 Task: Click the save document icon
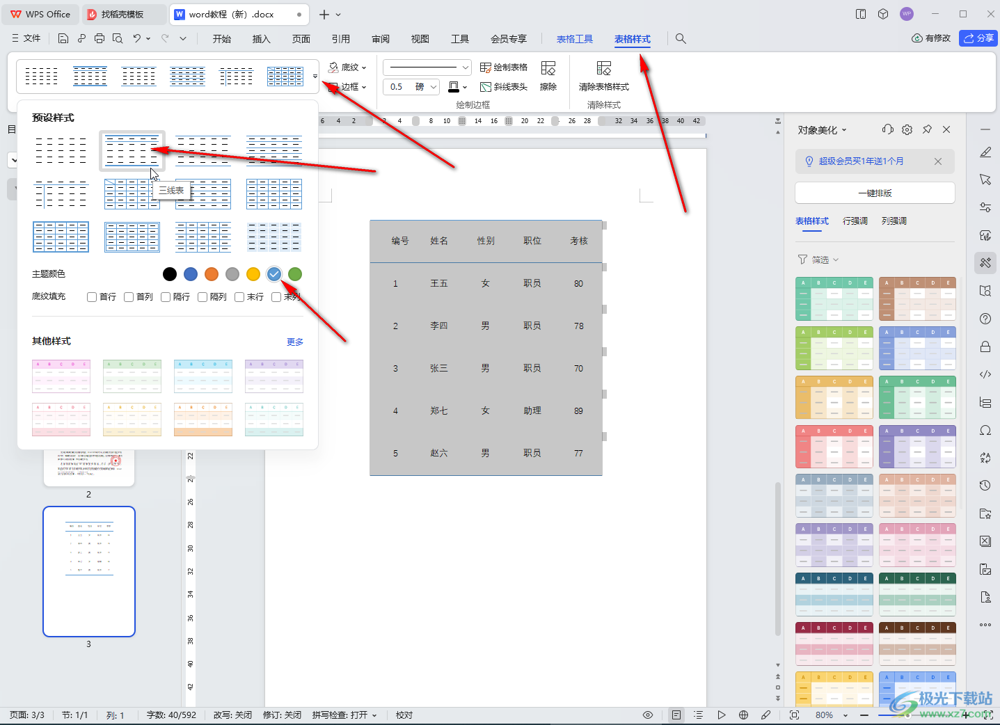(x=63, y=39)
